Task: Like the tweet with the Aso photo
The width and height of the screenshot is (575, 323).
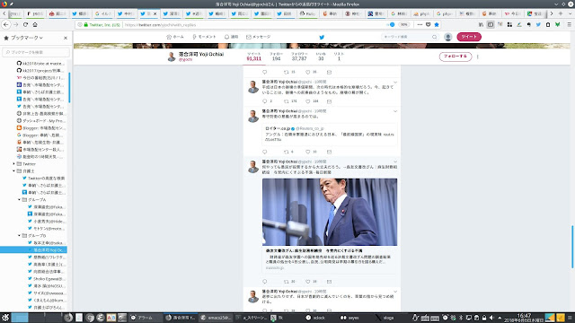Action: pos(308,281)
